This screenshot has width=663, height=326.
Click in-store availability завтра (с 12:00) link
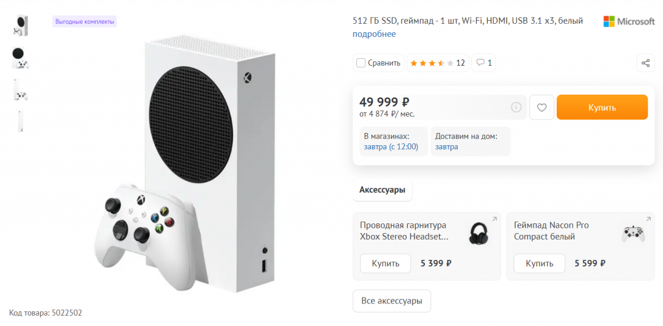click(391, 147)
